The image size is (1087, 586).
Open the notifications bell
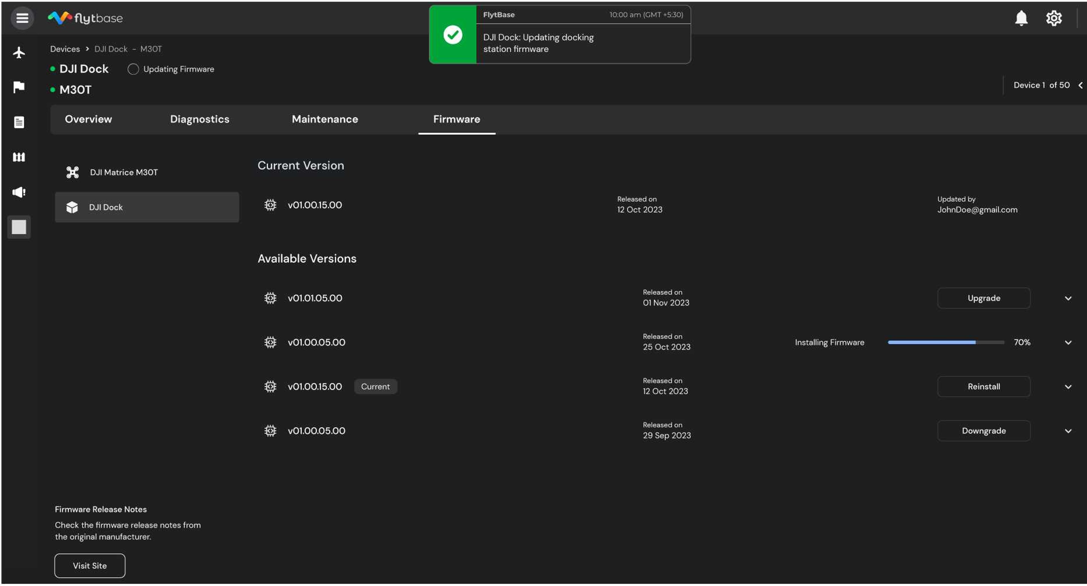tap(1021, 18)
